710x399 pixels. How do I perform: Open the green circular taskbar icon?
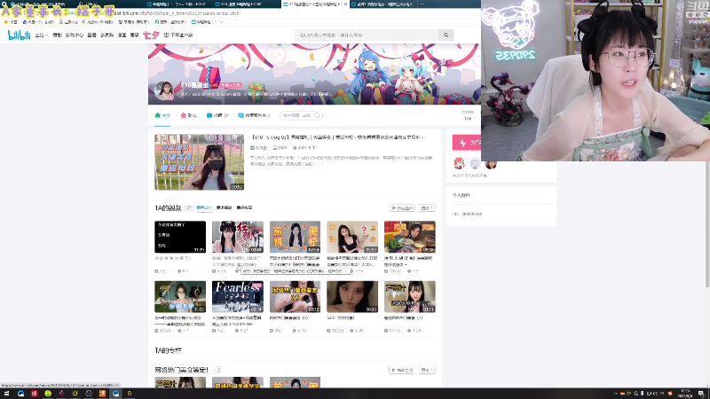click(48, 394)
